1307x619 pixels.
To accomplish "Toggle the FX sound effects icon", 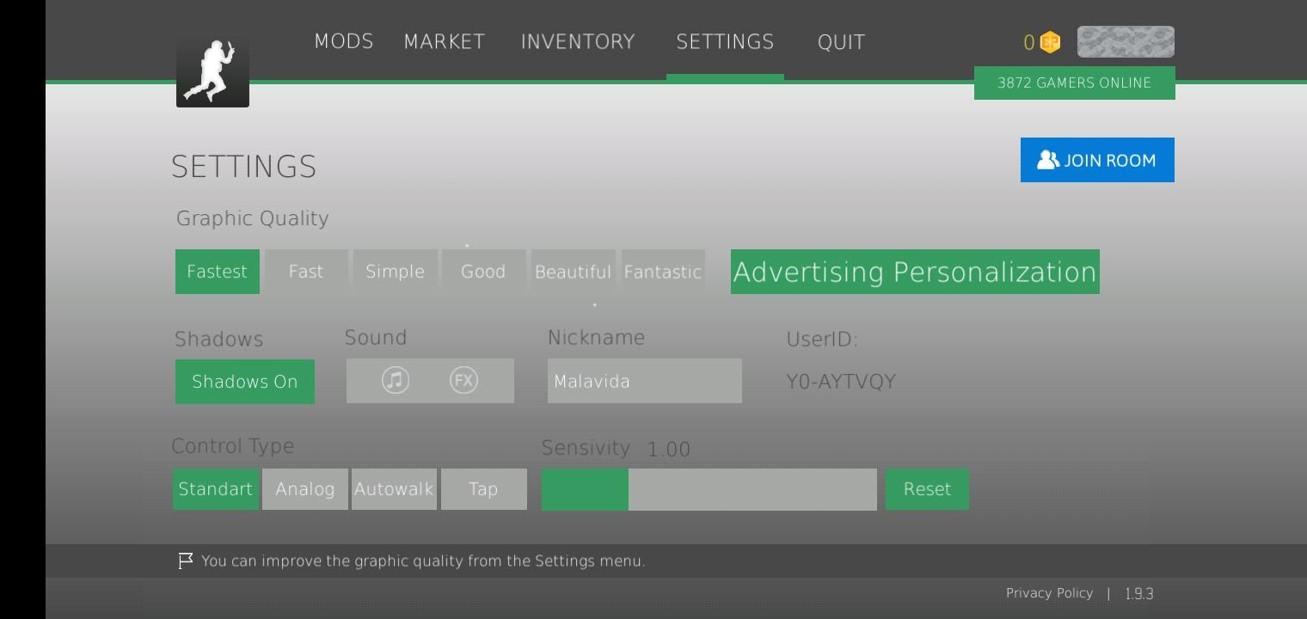I will (x=463, y=380).
